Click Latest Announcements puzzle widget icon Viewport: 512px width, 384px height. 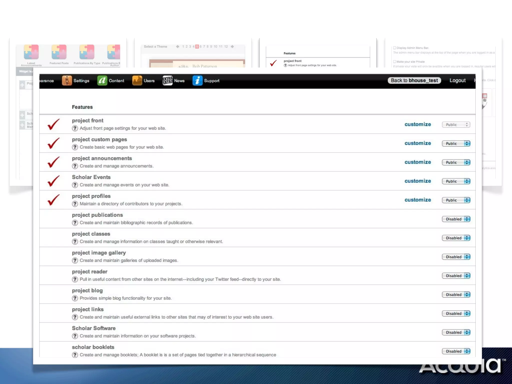coord(31,52)
